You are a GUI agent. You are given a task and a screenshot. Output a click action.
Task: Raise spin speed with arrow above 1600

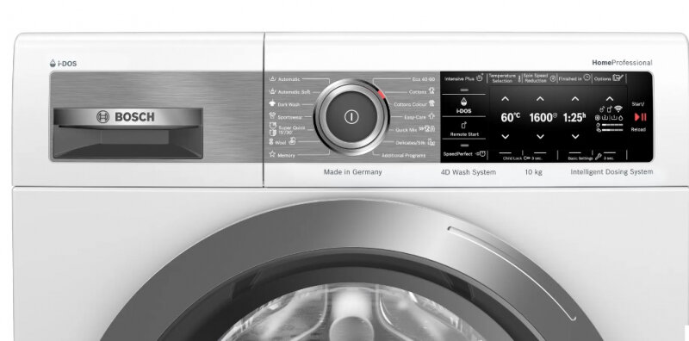point(540,99)
